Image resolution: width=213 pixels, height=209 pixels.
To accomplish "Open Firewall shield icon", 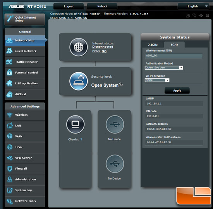I will pyautogui.click(x=10, y=169).
